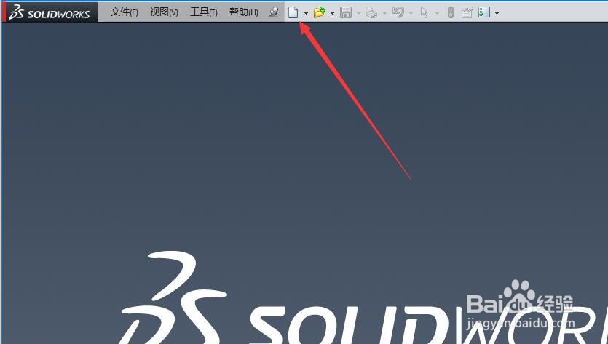Create a new document
This screenshot has height=344, width=608.
coord(293,12)
